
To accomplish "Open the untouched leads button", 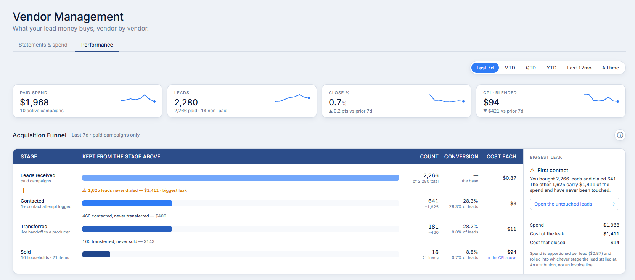I will 574,204.
